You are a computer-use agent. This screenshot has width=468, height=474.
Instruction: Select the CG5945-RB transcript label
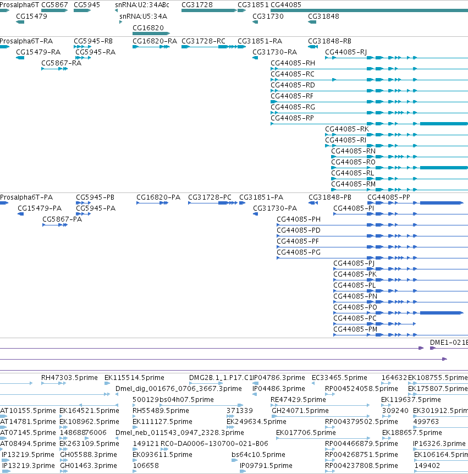[93, 41]
